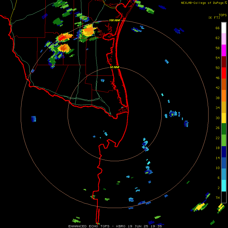Click the '22' legend value

[x=218, y=138]
